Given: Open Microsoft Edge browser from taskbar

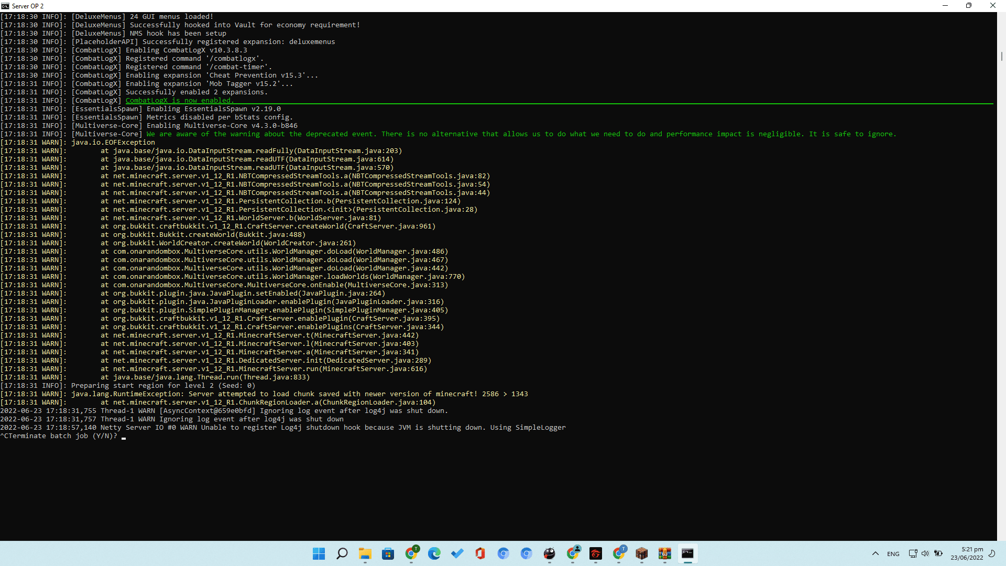Looking at the screenshot, I should tap(434, 553).
